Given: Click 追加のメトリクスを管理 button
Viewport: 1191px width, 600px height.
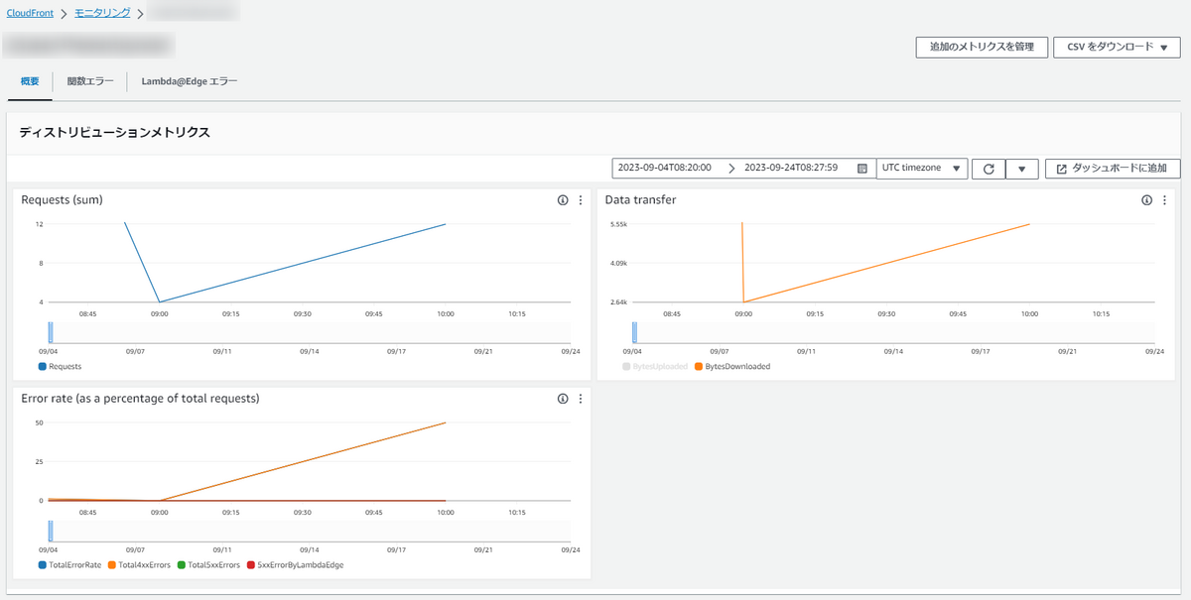Looking at the screenshot, I should click(982, 47).
